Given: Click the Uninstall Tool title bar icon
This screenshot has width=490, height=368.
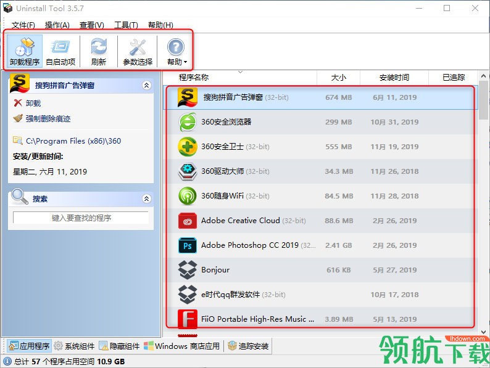Looking at the screenshot, I should (x=7, y=8).
